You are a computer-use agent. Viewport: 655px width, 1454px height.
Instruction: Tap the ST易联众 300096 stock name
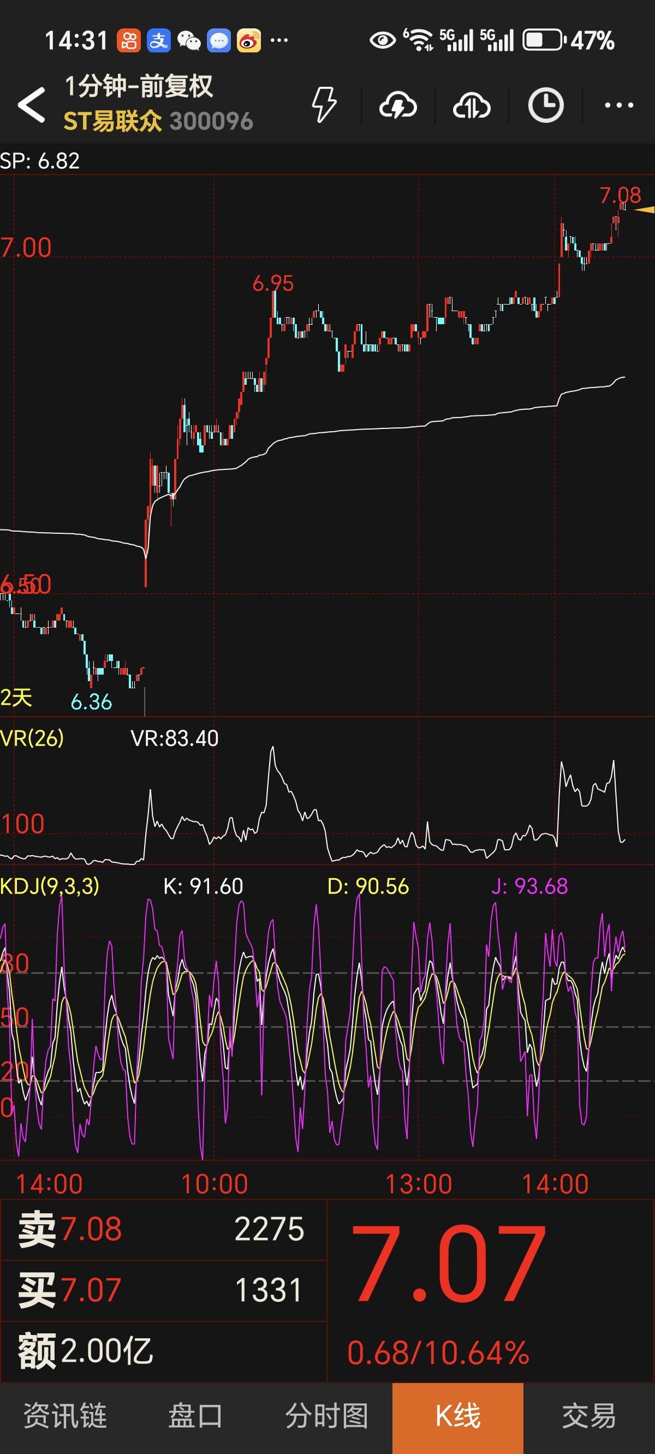click(x=158, y=121)
